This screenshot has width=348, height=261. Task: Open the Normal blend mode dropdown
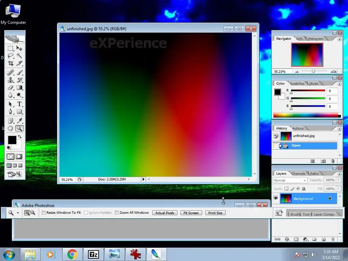[x=290, y=180]
